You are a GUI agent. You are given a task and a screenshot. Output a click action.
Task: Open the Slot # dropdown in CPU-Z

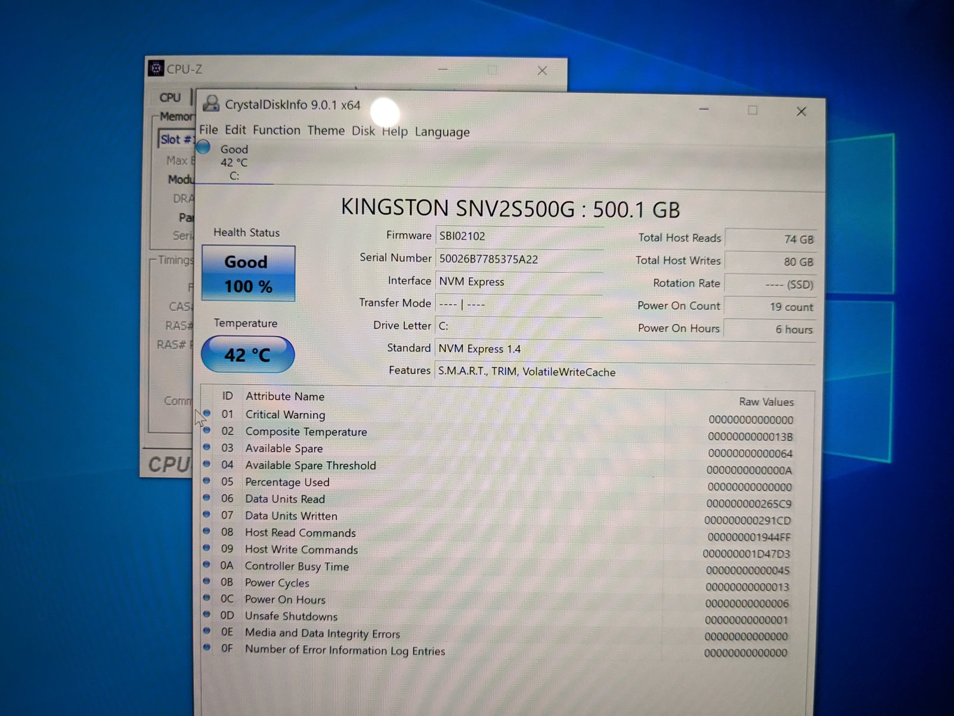coord(177,139)
